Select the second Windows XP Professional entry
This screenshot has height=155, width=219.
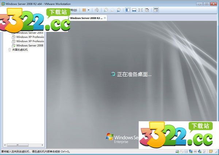pos(30,41)
